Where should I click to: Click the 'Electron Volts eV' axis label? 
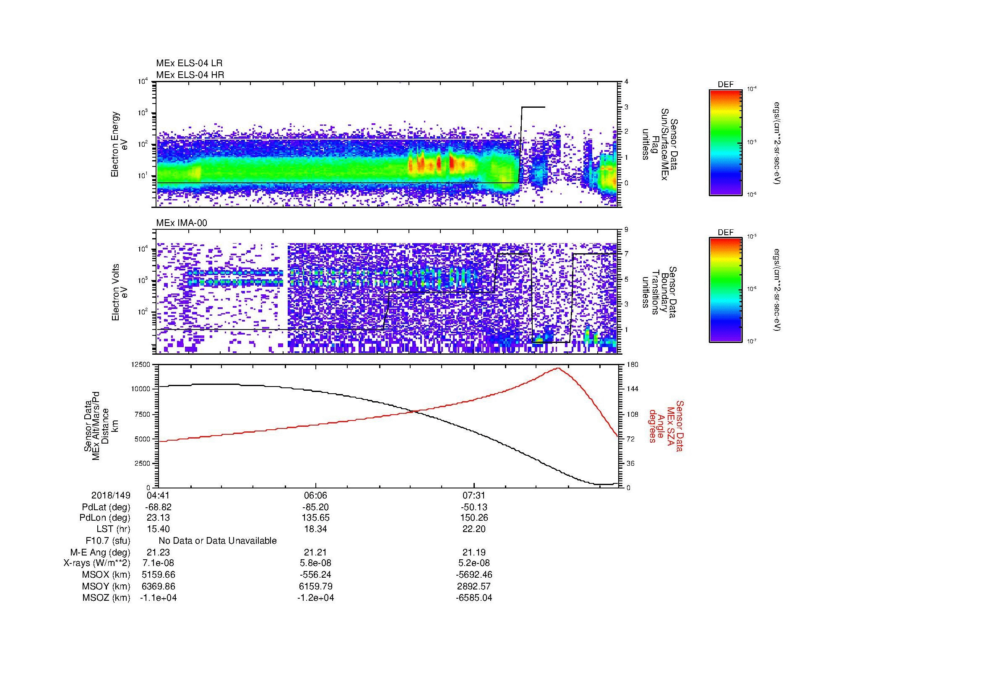point(119,292)
